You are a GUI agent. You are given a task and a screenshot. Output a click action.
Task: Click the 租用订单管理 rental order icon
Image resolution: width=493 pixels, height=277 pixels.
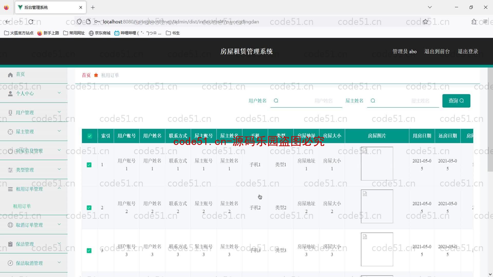point(10,189)
